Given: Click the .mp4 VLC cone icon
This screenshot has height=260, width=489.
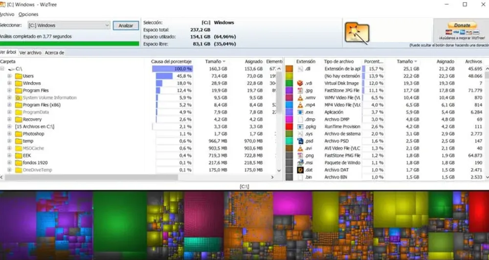Looking at the screenshot, I should pyautogui.click(x=300, y=105).
